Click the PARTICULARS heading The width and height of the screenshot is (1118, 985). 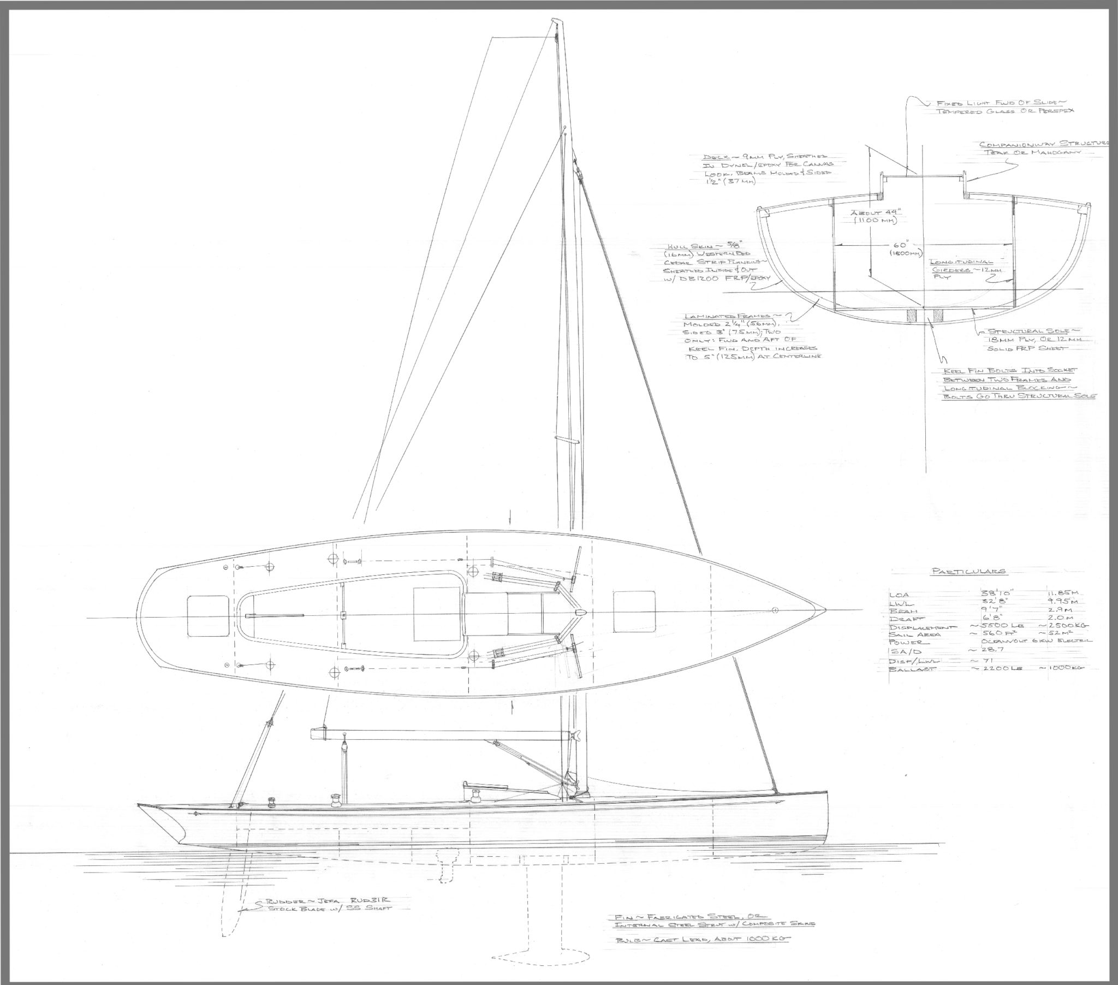pyautogui.click(x=968, y=571)
